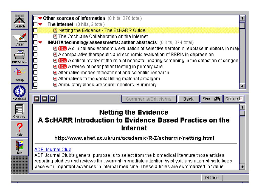This screenshot has width=259, height=194.
Task: Tick checkbox for Ambulatory blood pressure monitors
Action: (x=35, y=85)
